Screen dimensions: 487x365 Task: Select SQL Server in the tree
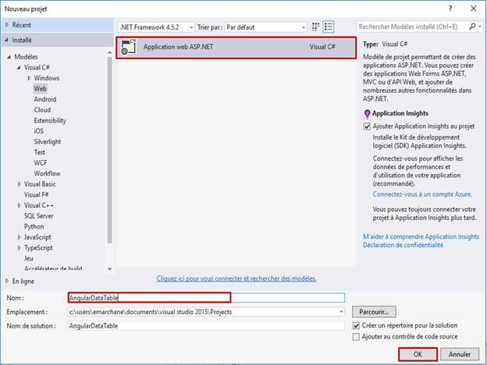tap(39, 216)
